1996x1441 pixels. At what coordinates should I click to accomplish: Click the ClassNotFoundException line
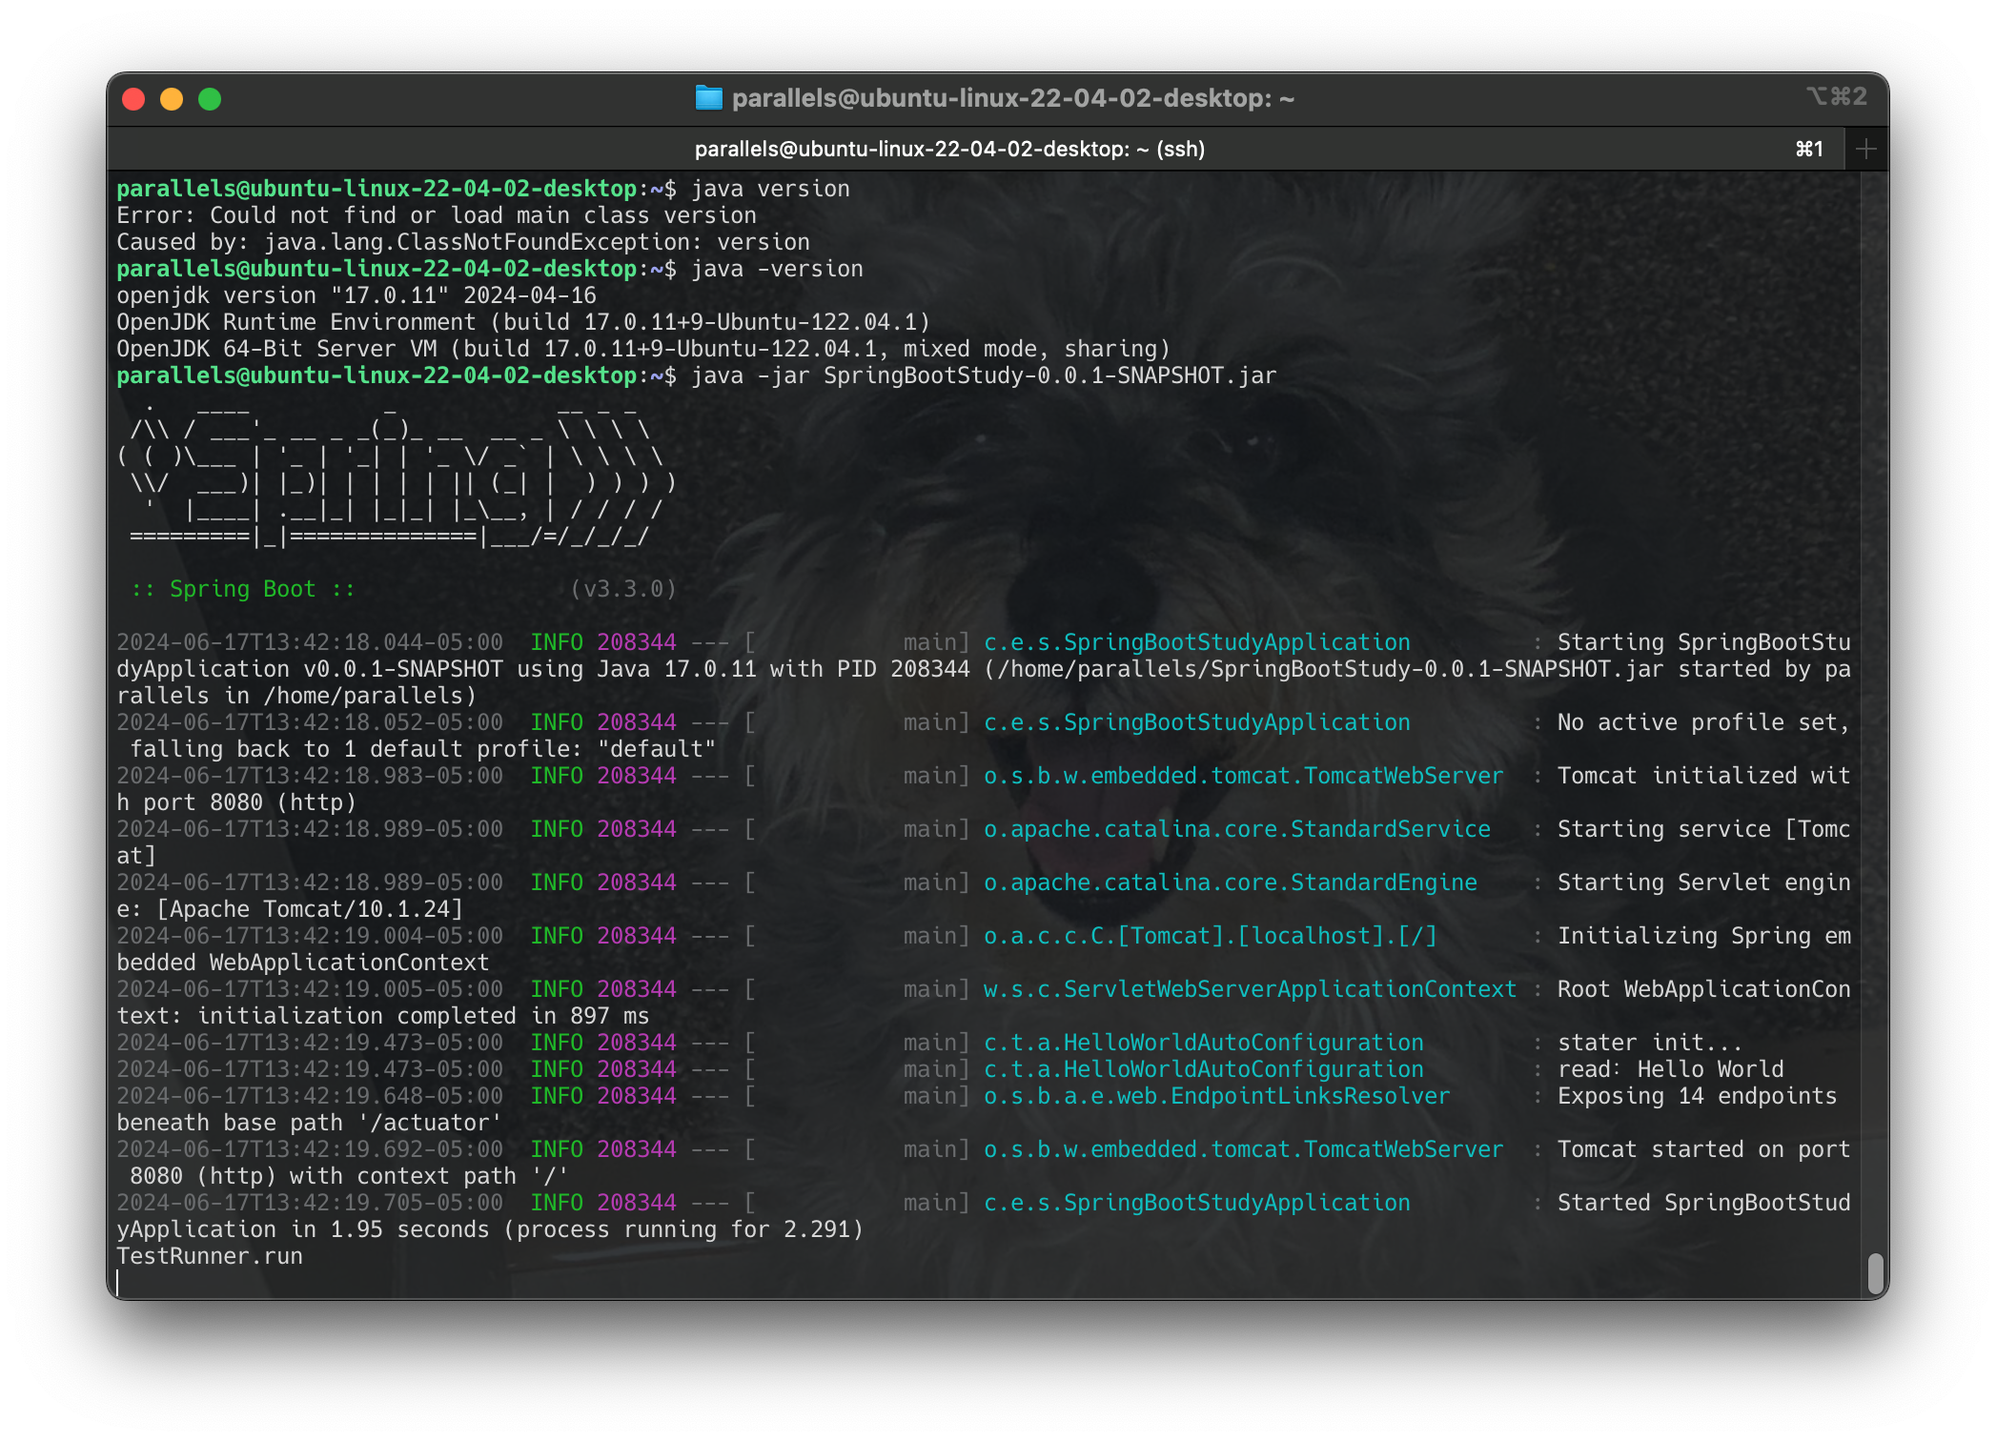[x=463, y=242]
